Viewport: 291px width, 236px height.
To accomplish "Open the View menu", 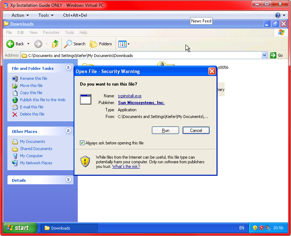I will click(x=34, y=32).
